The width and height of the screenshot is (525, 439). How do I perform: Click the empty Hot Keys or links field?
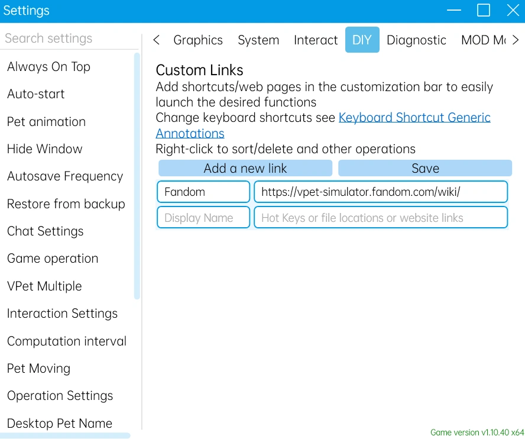tap(380, 218)
